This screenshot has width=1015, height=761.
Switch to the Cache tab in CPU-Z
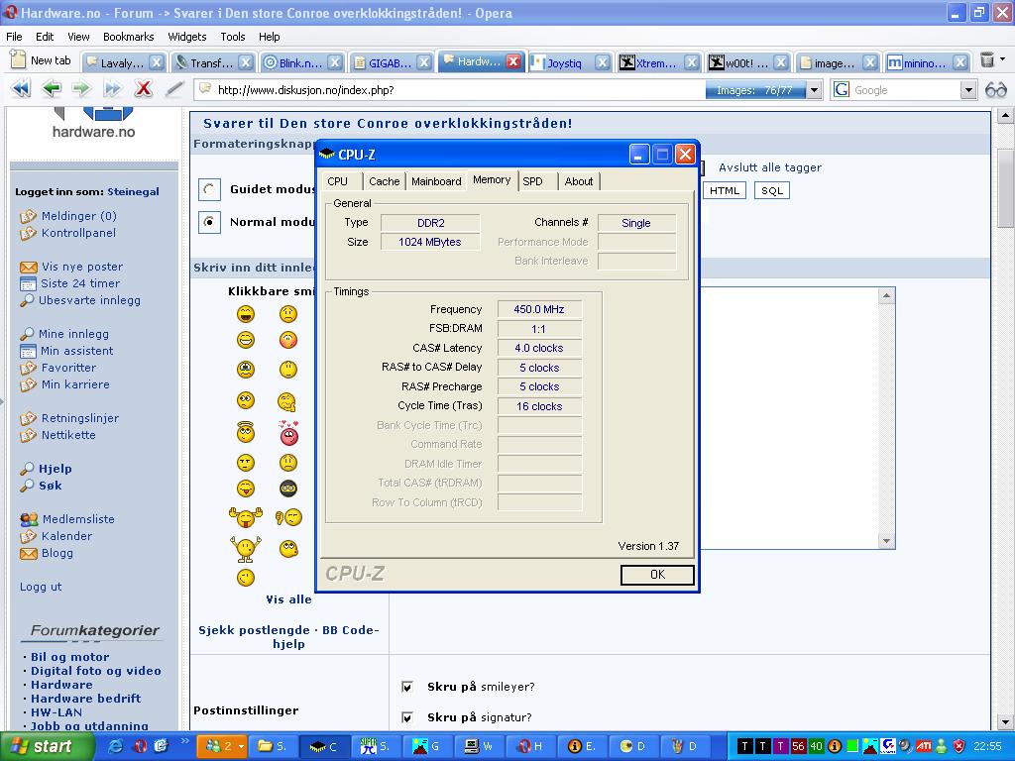pyautogui.click(x=384, y=181)
